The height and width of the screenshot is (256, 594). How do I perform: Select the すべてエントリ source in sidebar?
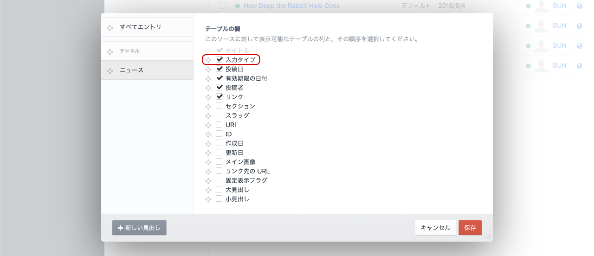point(148,27)
